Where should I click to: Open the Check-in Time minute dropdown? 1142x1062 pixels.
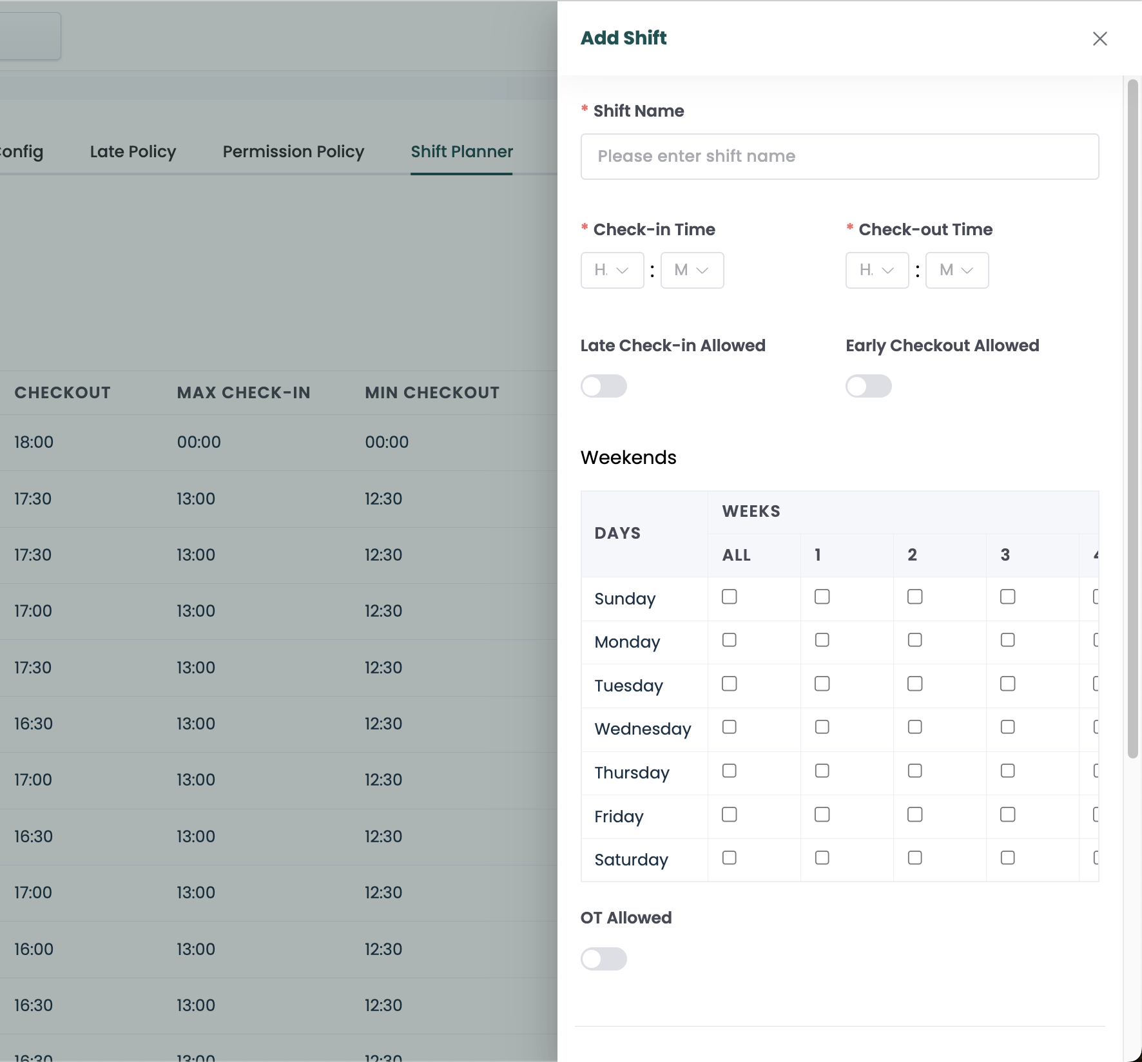click(x=692, y=270)
